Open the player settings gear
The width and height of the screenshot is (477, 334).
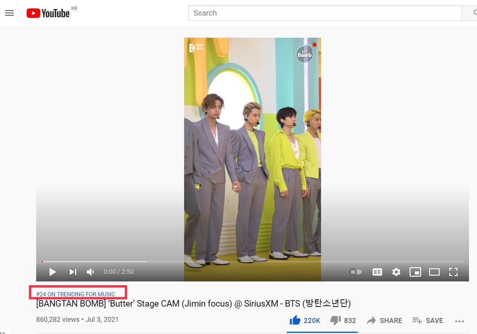pos(396,272)
